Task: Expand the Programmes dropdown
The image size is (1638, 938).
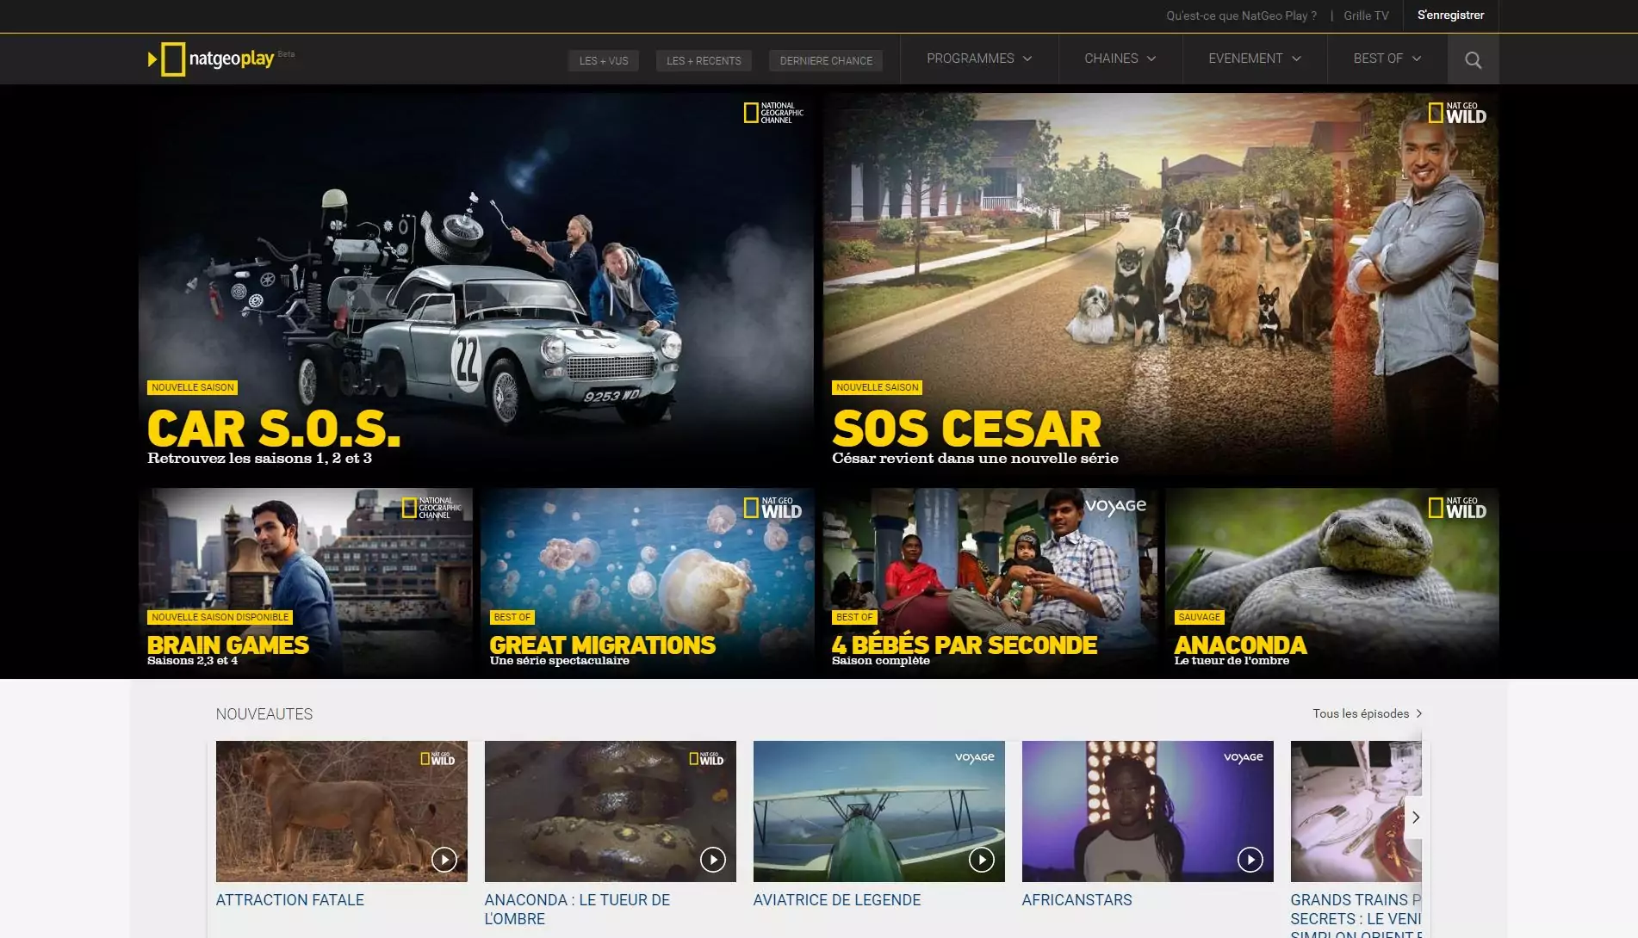Action: click(x=978, y=59)
